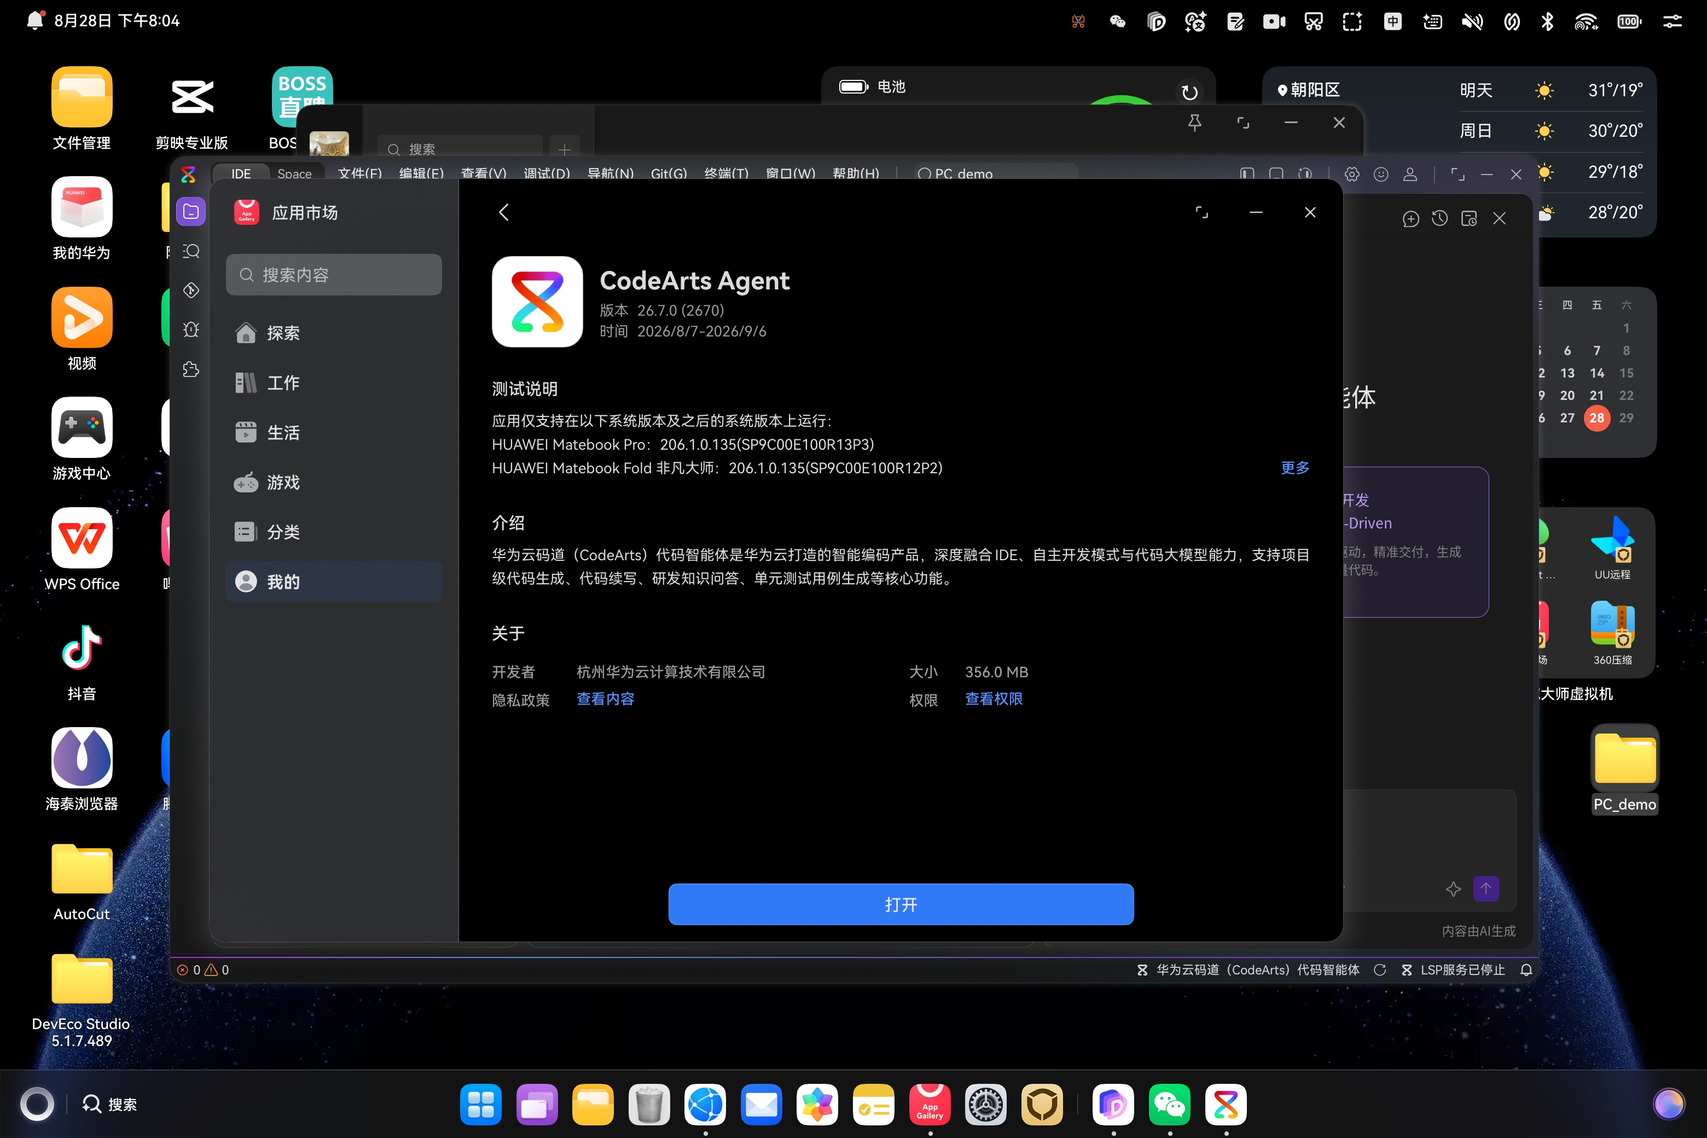
Task: Open the CodeArts settings gear icon
Action: pyautogui.click(x=1351, y=174)
